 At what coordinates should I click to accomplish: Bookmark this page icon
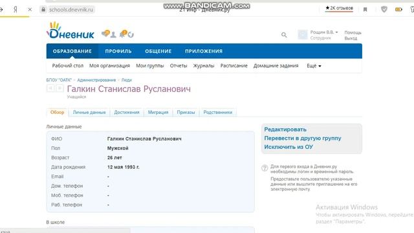(x=365, y=10)
